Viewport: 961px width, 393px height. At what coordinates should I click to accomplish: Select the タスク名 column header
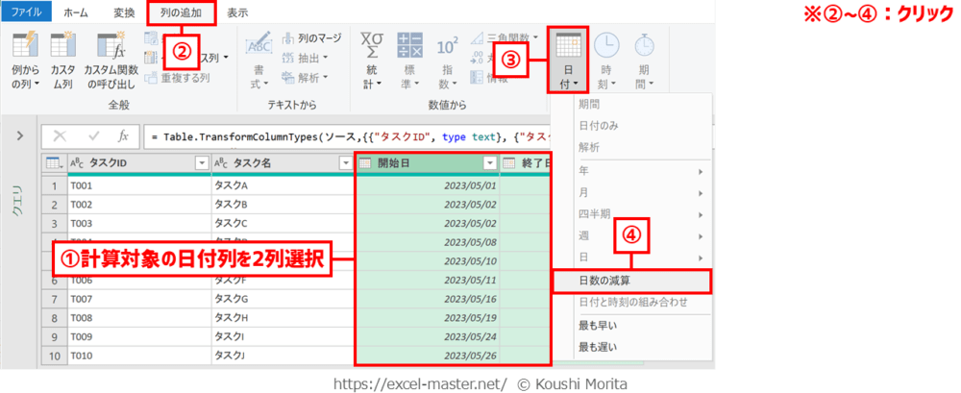[283, 162]
